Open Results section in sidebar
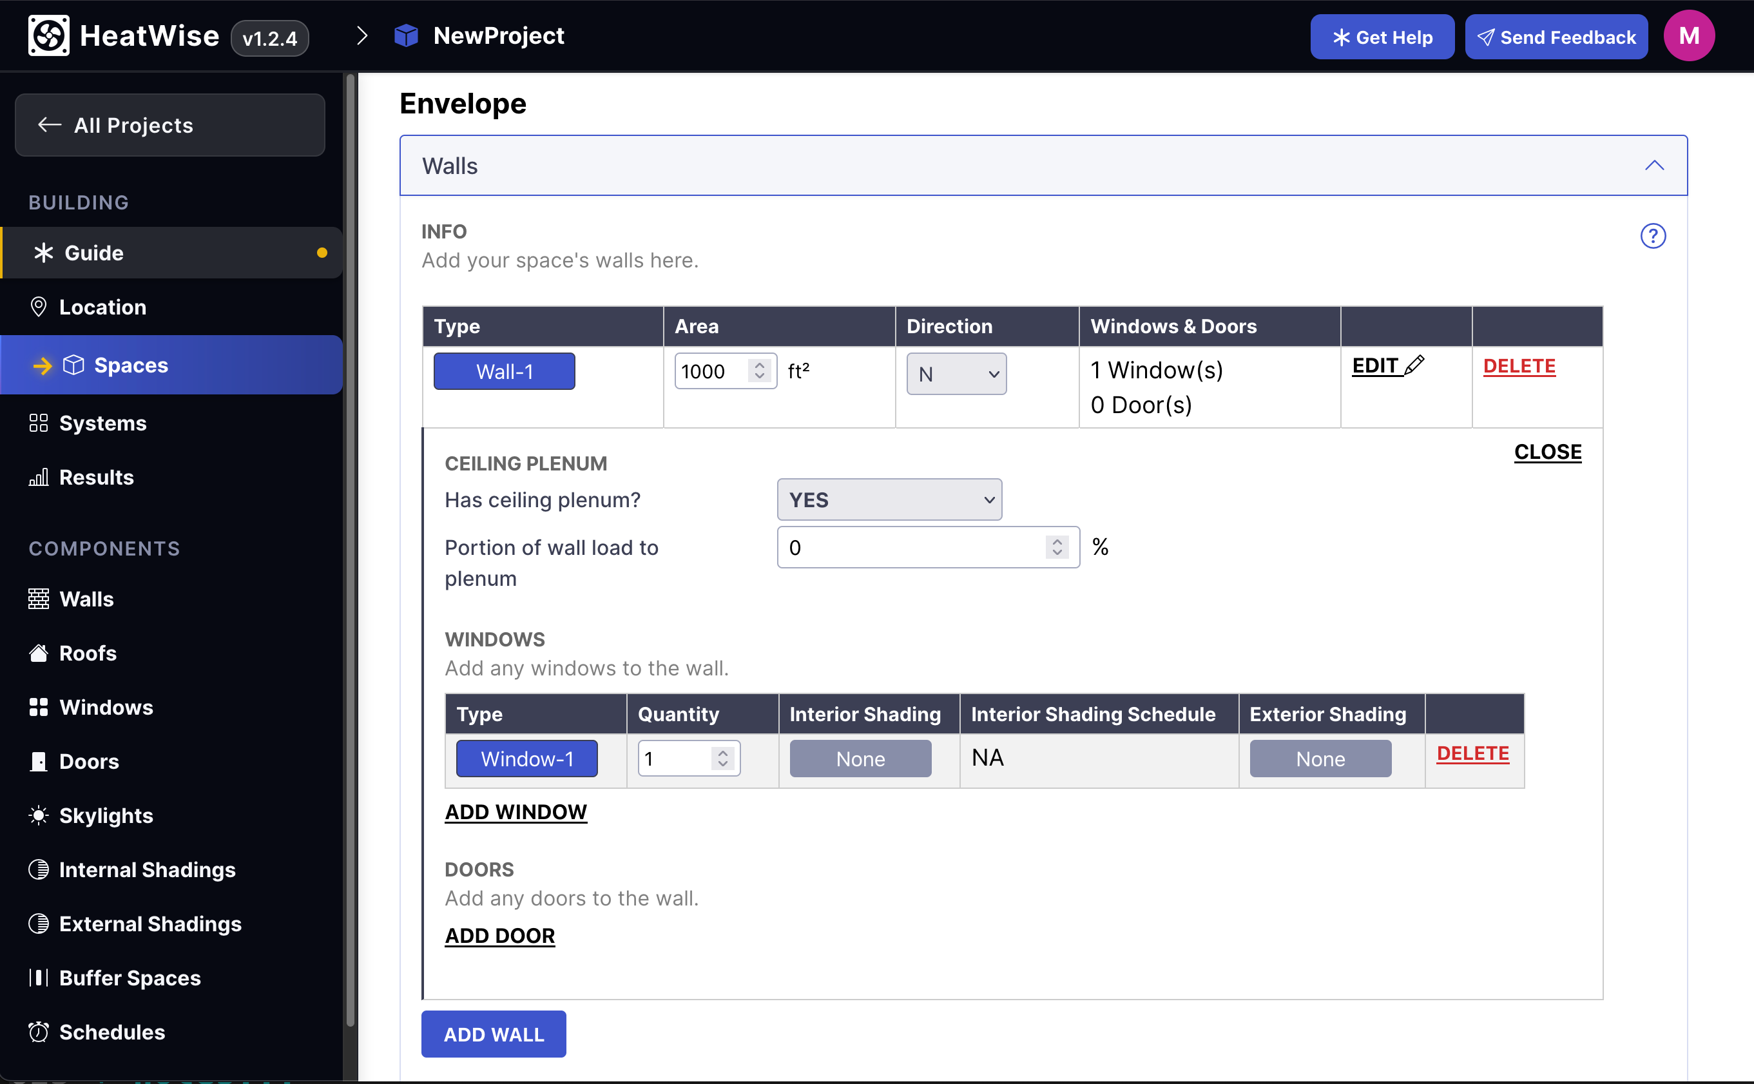 [x=171, y=477]
